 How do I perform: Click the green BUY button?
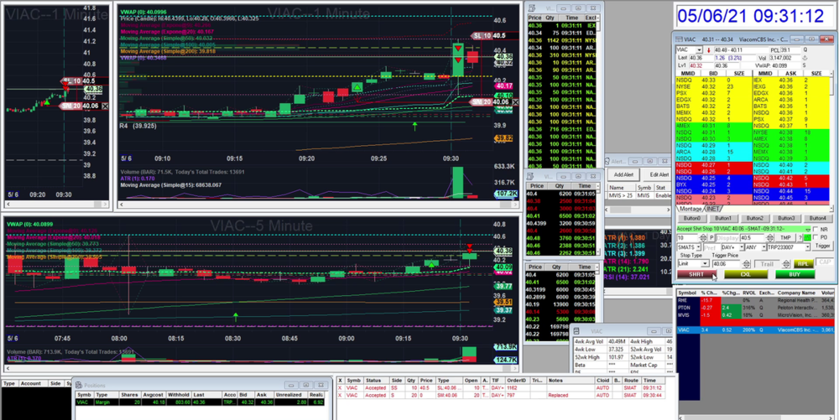pyautogui.click(x=795, y=274)
